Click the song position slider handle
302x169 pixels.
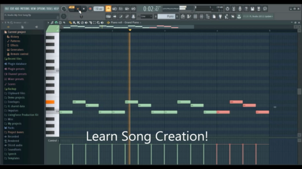[81, 17]
